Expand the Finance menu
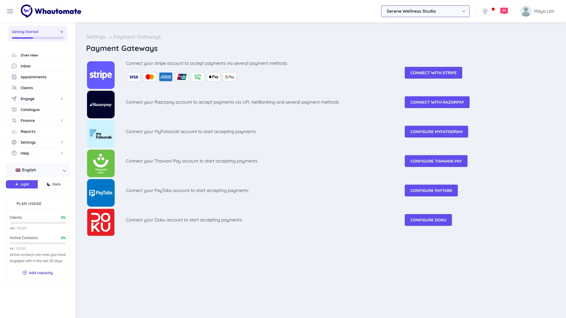 38,120
